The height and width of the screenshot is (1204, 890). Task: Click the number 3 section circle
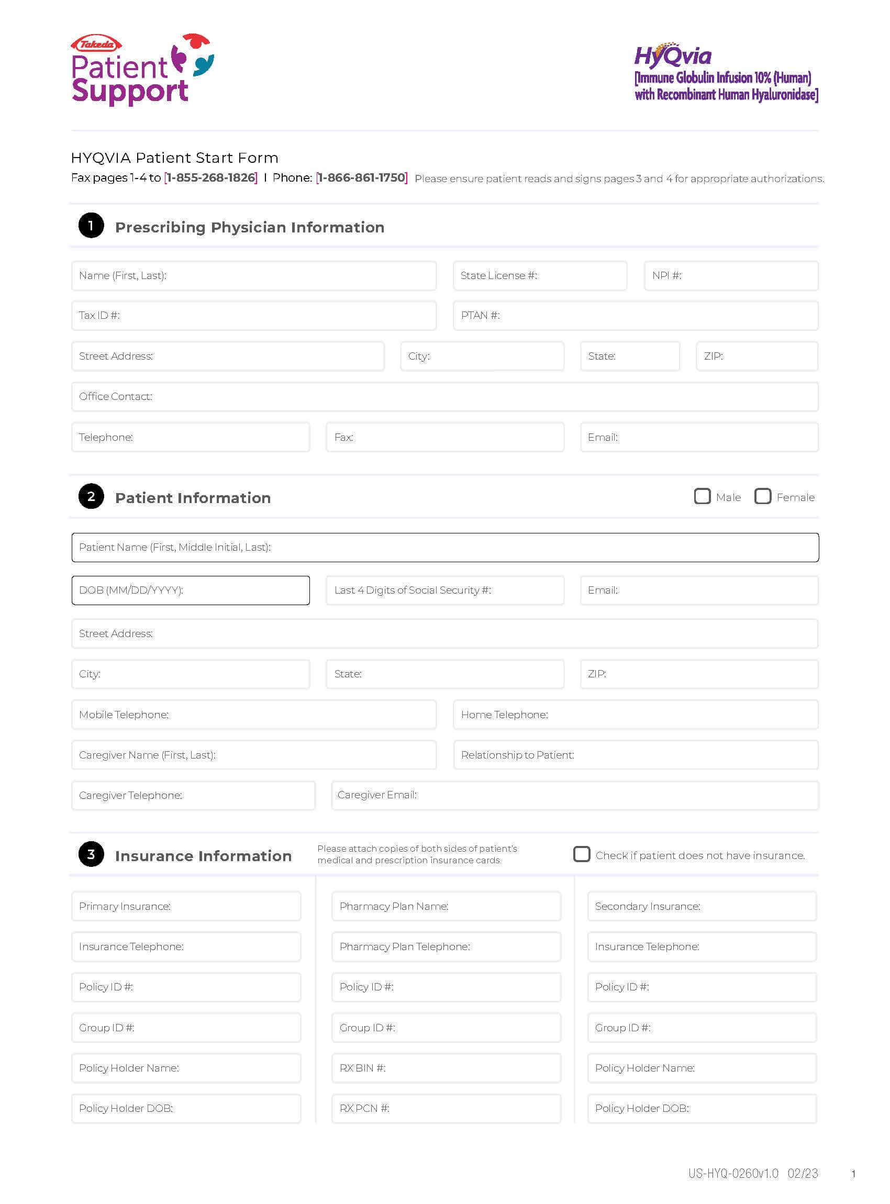pos(91,854)
